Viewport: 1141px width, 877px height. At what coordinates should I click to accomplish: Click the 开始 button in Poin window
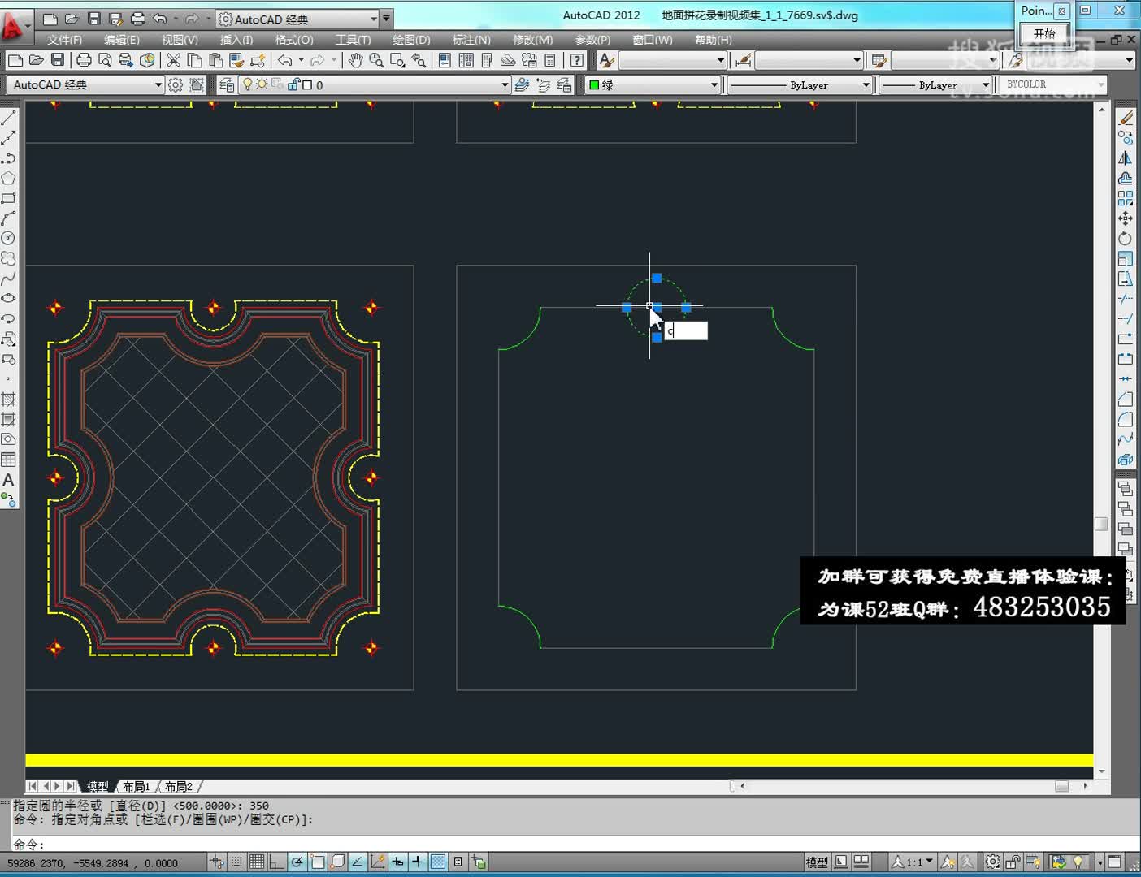pyautogui.click(x=1044, y=33)
